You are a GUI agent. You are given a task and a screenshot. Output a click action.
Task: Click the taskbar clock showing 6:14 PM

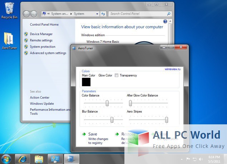tap(214, 159)
